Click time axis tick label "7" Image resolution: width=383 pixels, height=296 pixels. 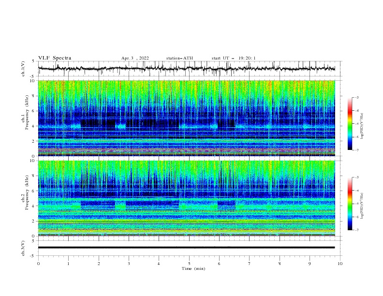pyautogui.click(x=250, y=264)
